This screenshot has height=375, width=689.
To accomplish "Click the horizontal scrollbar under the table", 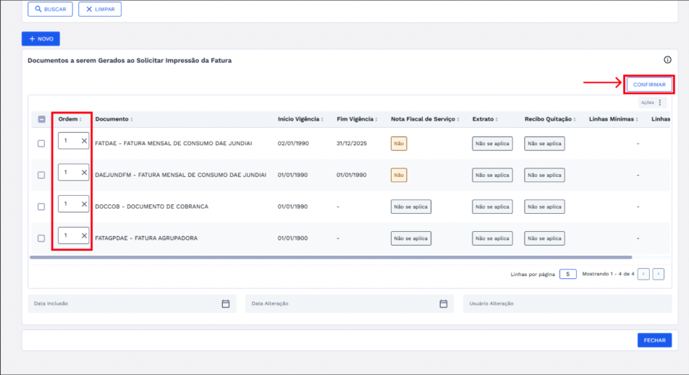I will 331,257.
